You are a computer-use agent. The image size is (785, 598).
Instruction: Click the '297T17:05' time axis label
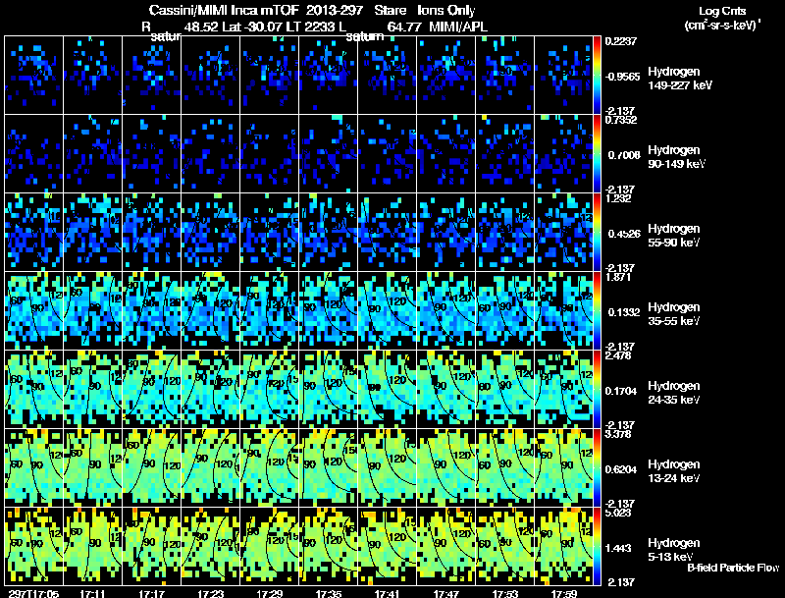pyautogui.click(x=33, y=593)
